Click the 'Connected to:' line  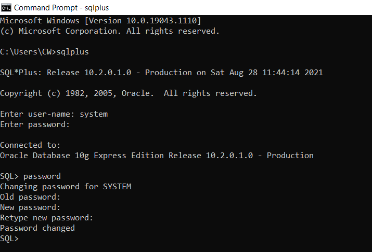click(x=30, y=145)
